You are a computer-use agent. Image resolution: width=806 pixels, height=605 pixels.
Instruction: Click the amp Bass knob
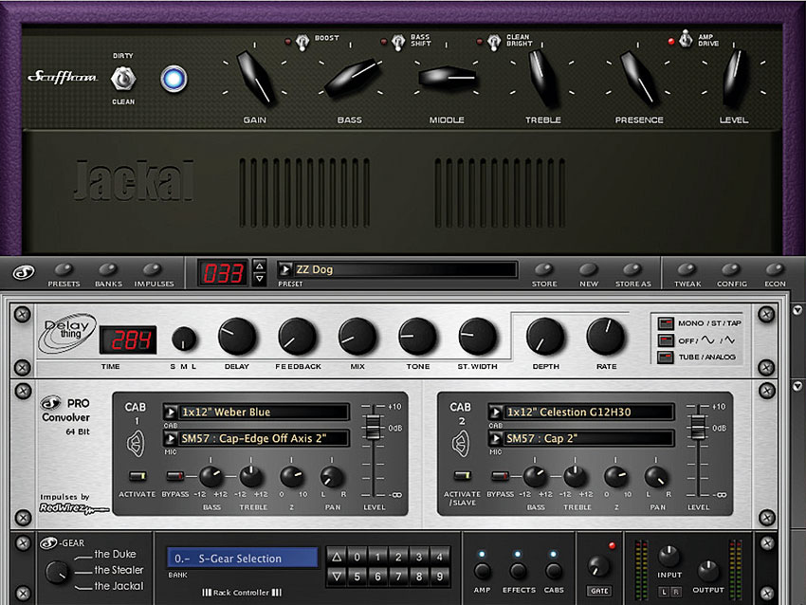point(352,78)
